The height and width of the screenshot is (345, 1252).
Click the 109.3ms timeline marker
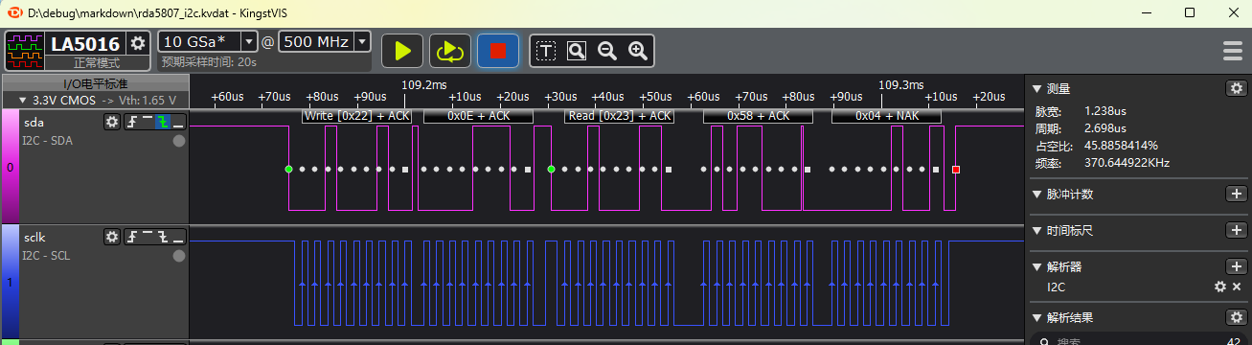point(901,84)
